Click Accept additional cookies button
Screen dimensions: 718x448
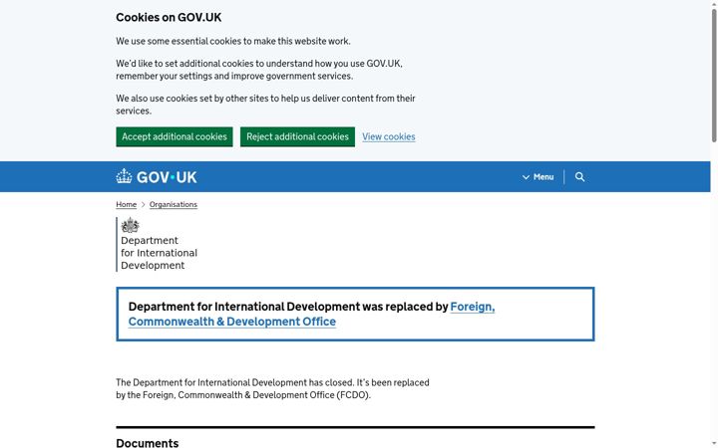(x=174, y=136)
